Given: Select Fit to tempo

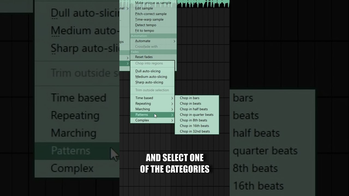Looking at the screenshot, I should (153, 30).
